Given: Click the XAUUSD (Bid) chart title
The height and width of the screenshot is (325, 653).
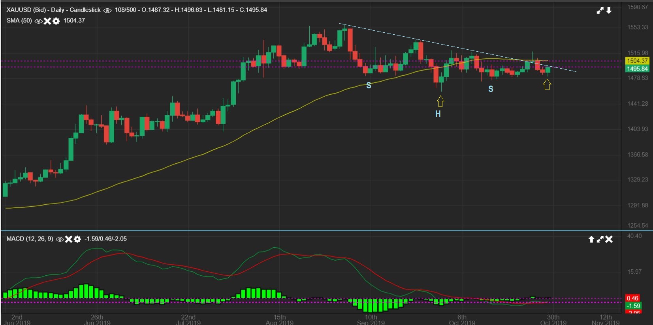Looking at the screenshot, I should coord(54,10).
